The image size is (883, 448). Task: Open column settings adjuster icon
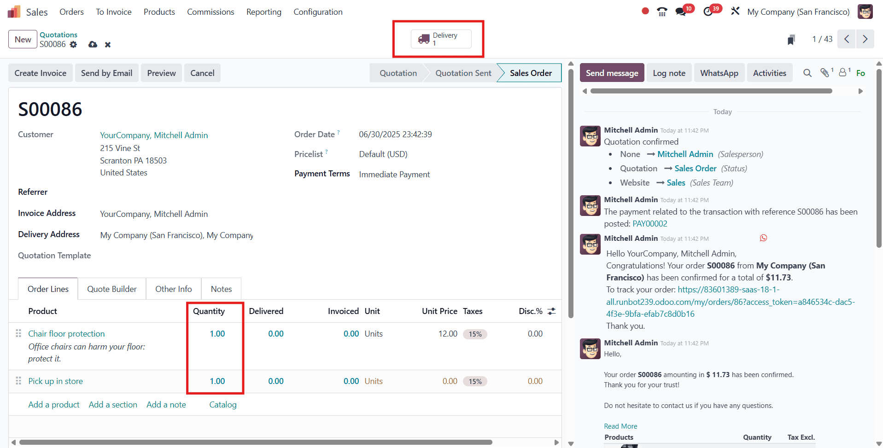(x=551, y=311)
